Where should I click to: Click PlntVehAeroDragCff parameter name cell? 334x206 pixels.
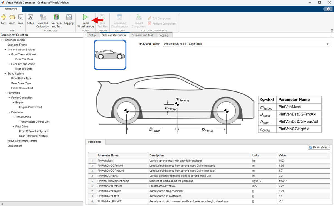(122, 191)
